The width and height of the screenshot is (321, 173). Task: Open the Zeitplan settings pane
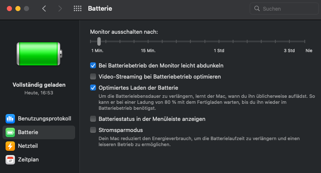pos(28,160)
